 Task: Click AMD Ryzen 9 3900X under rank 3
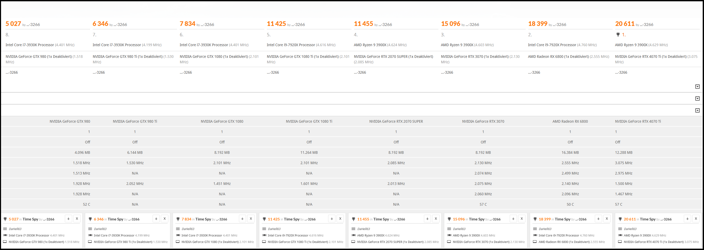457,45
